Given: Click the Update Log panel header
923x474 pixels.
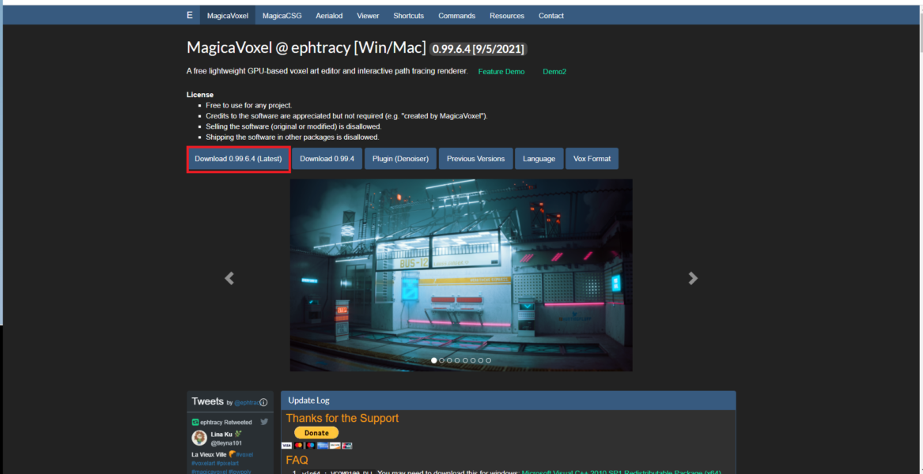Looking at the screenshot, I should click(508, 401).
